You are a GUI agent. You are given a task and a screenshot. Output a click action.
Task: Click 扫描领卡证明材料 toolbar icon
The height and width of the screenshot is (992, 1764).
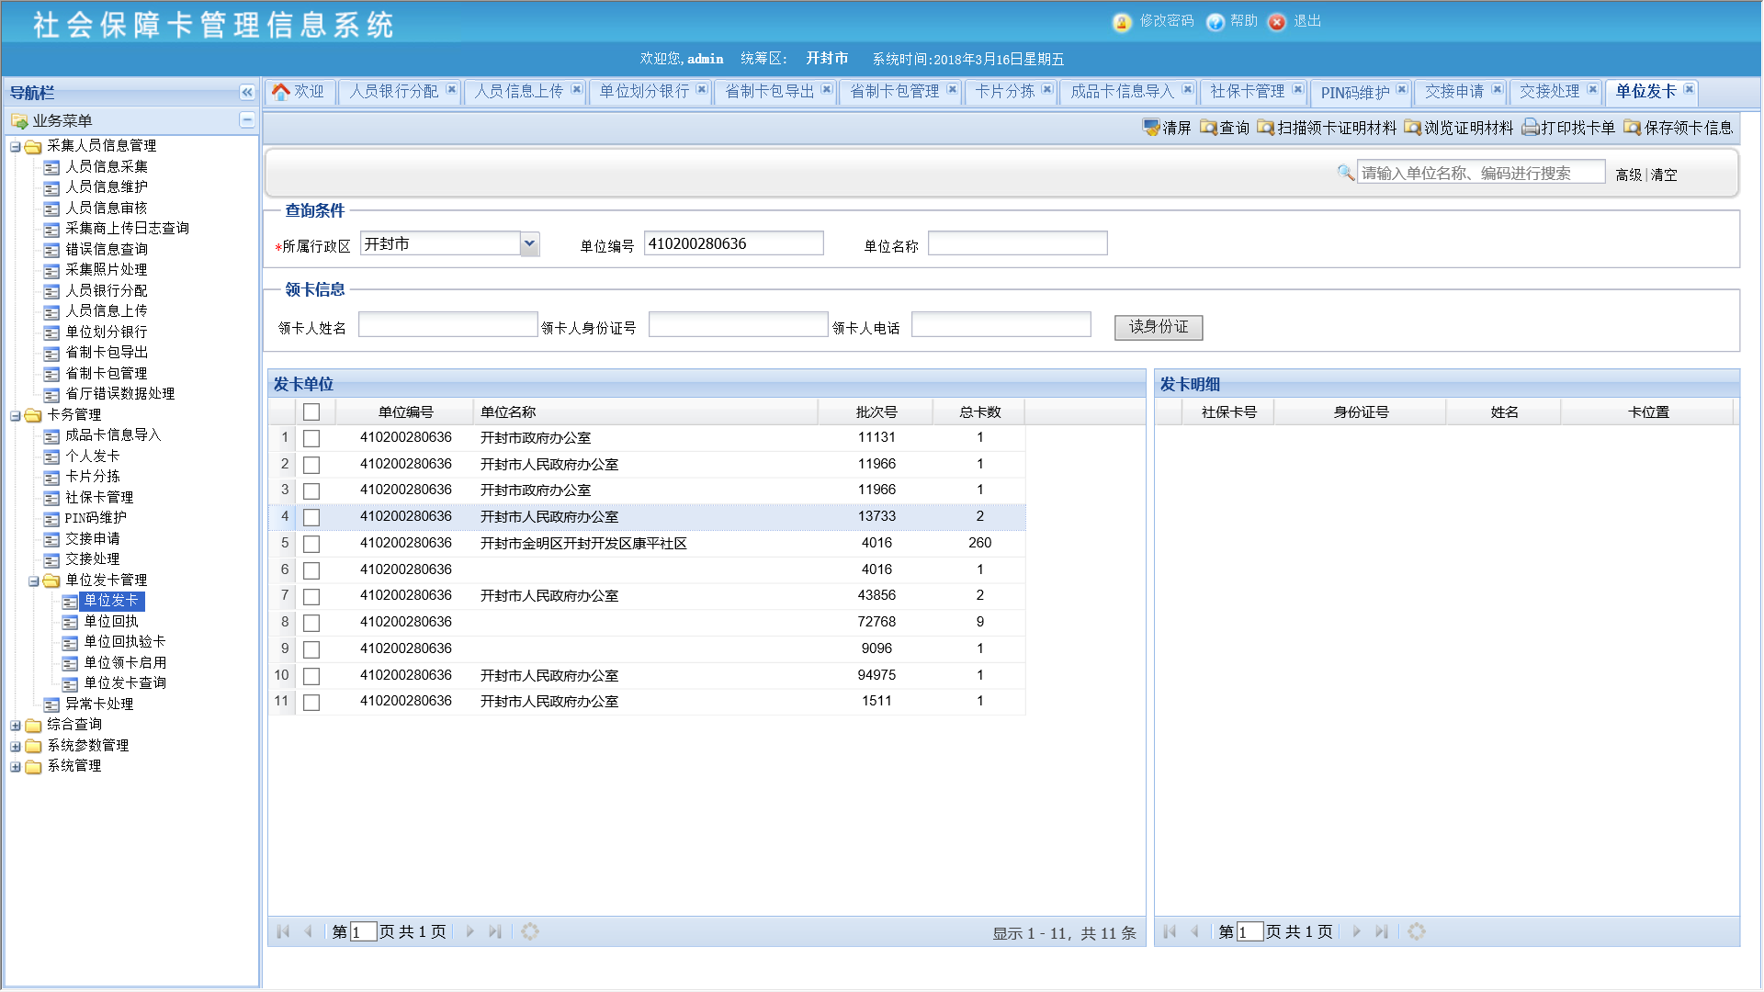(x=1265, y=127)
